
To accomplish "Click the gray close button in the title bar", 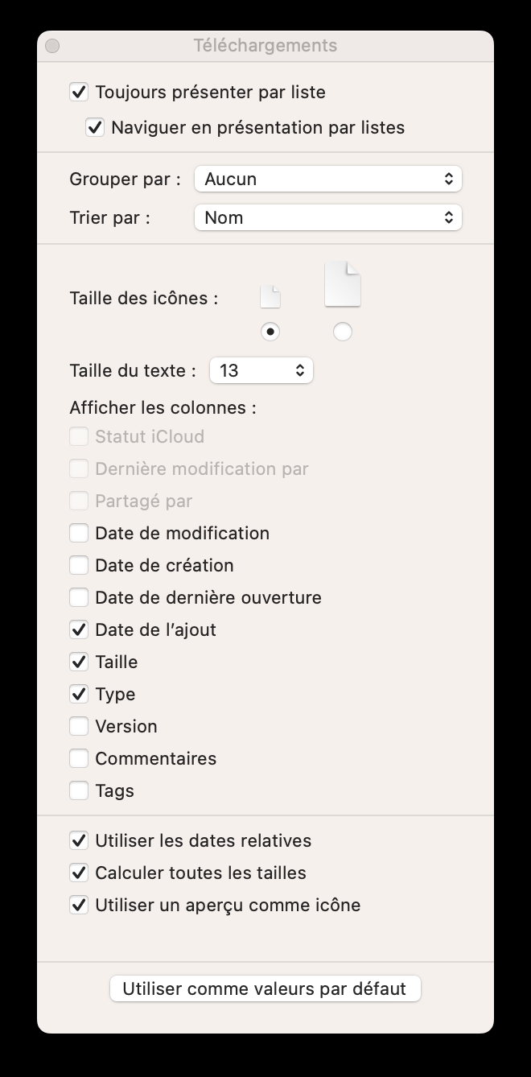I will 52,46.
